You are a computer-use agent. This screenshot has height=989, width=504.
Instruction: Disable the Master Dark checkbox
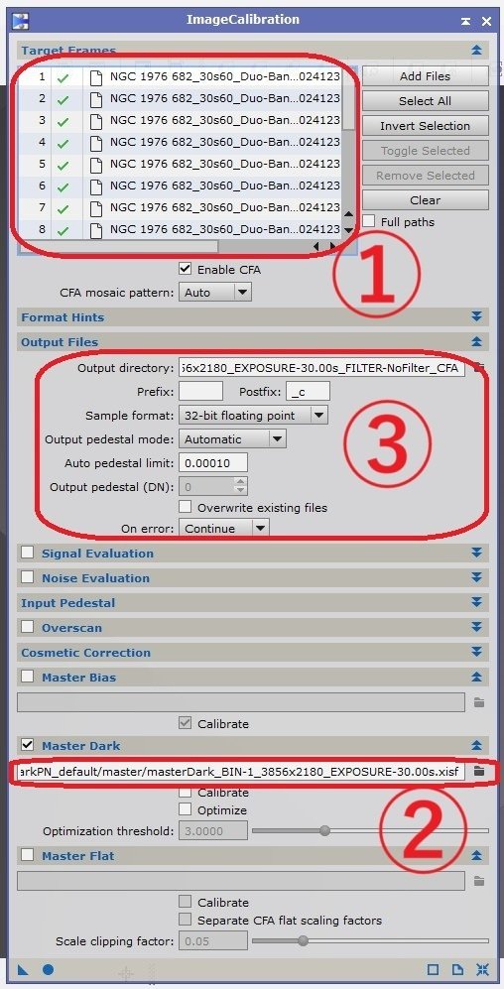click(27, 745)
